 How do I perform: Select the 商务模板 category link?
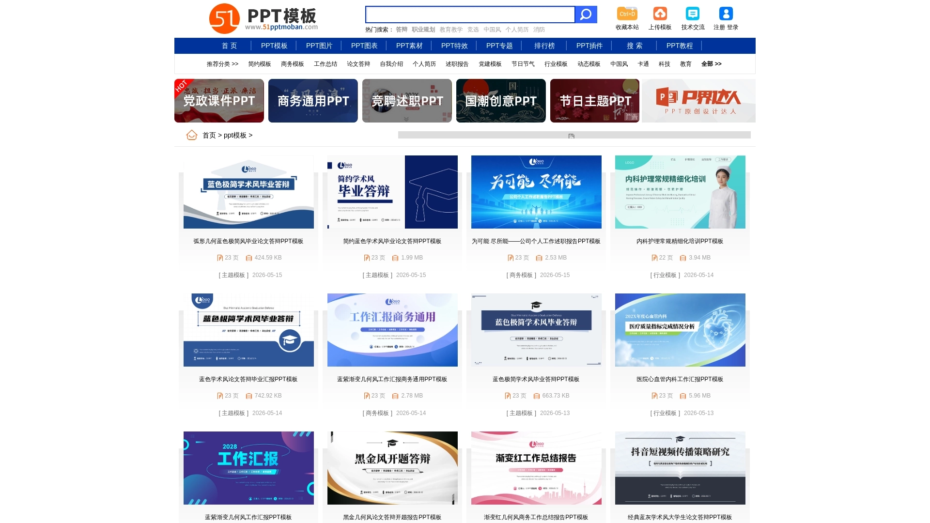293,64
